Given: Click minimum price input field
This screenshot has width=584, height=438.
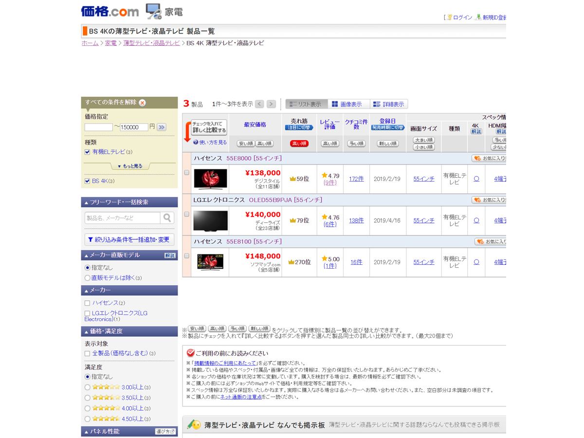Looking at the screenshot, I should 99,127.
